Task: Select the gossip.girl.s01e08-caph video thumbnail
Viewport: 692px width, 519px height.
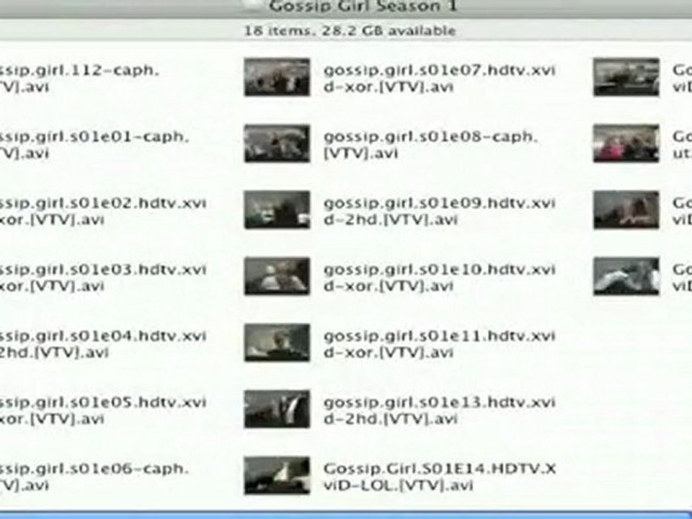Action: (x=277, y=143)
